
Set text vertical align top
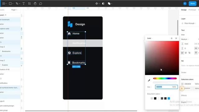(196, 53)
